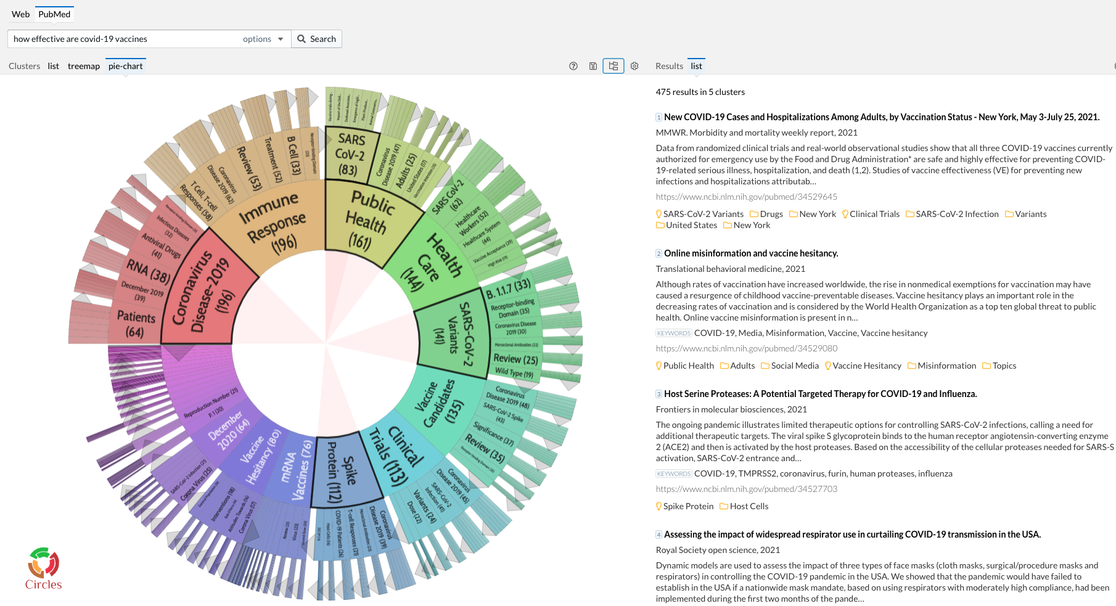Follow the pubmed/34527703 URL link
This screenshot has height=606, width=1116.
pyautogui.click(x=747, y=489)
